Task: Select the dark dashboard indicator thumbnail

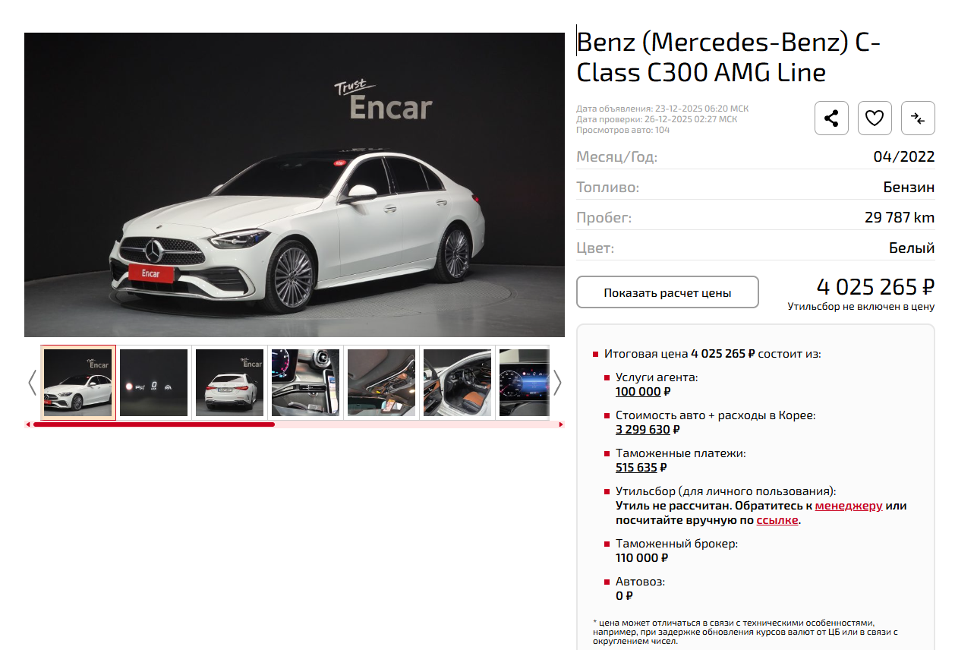Action: tap(153, 383)
